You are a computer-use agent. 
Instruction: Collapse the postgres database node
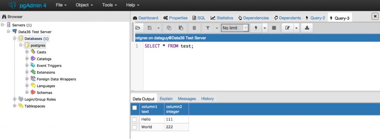21,45
